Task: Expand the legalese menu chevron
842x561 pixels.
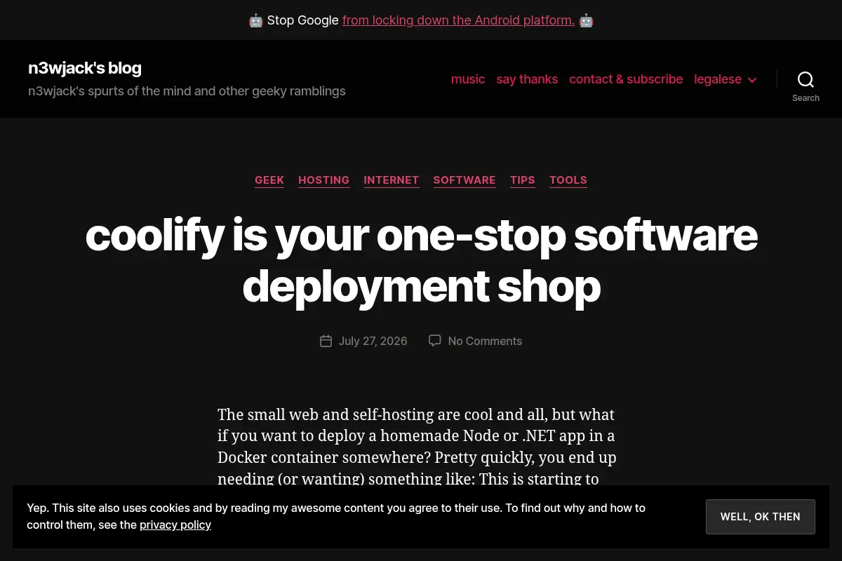Action: (752, 80)
